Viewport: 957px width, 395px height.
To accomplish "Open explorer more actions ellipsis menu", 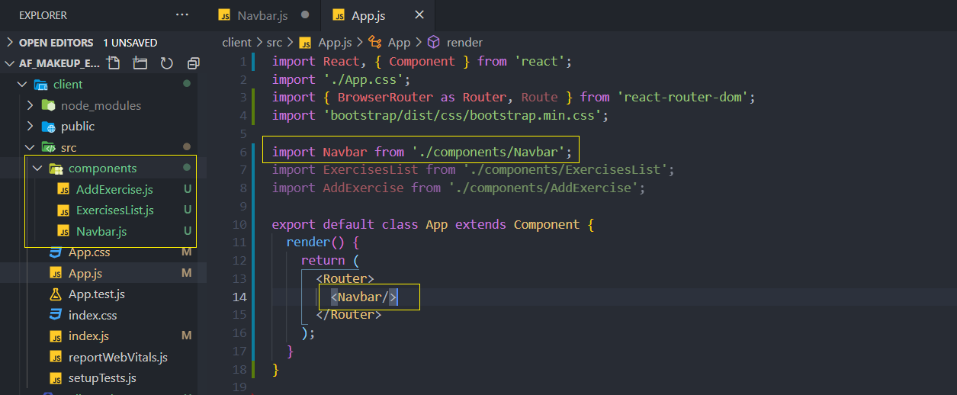I will click(x=181, y=14).
